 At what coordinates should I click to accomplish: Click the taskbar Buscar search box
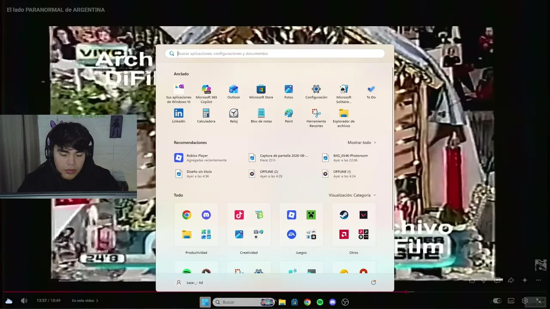coord(244,302)
